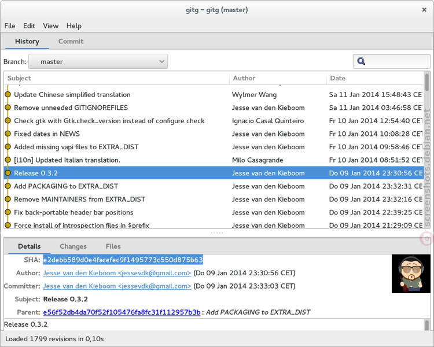Switch to the Commit tab
The height and width of the screenshot is (347, 434).
[x=71, y=41]
